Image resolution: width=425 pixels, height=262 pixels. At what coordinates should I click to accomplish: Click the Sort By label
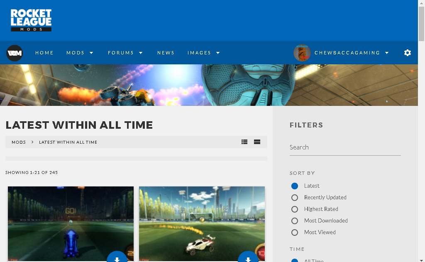pyautogui.click(x=302, y=173)
